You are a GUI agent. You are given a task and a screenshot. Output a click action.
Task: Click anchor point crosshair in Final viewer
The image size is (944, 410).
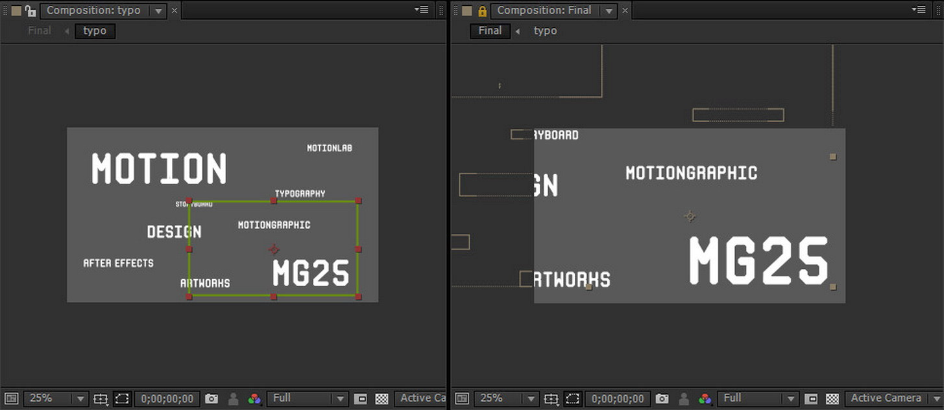[690, 216]
